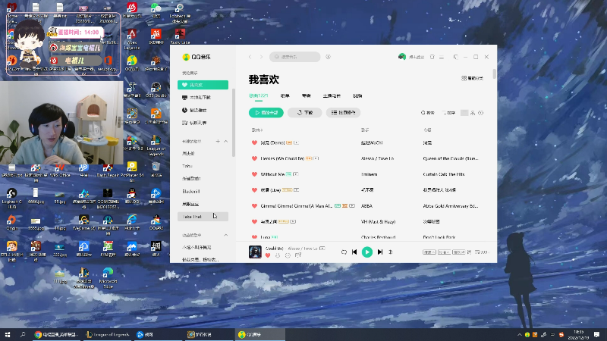Open the skin/theme shirt icon in title bar

tap(432, 57)
